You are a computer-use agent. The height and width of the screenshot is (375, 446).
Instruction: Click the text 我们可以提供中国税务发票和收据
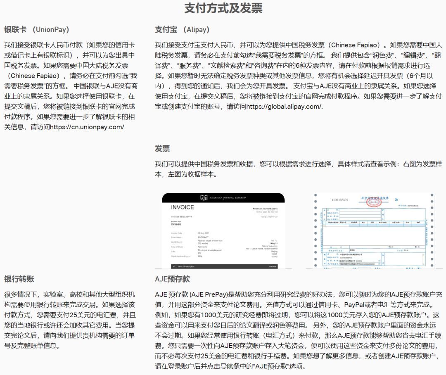coord(204,164)
